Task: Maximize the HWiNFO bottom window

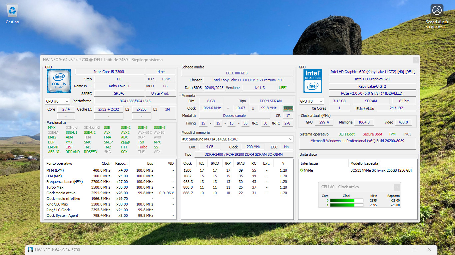Action: point(414,250)
